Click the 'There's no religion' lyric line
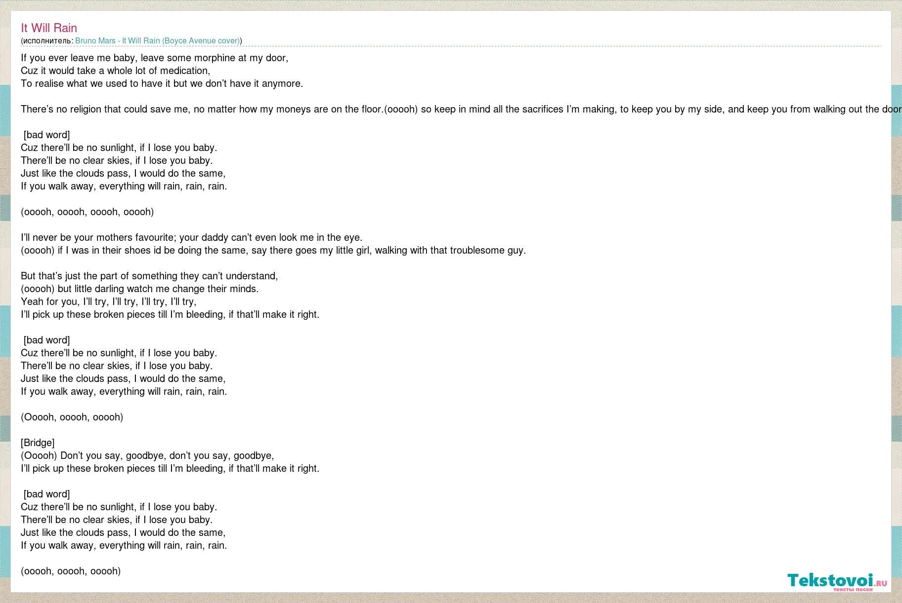 pyautogui.click(x=461, y=109)
